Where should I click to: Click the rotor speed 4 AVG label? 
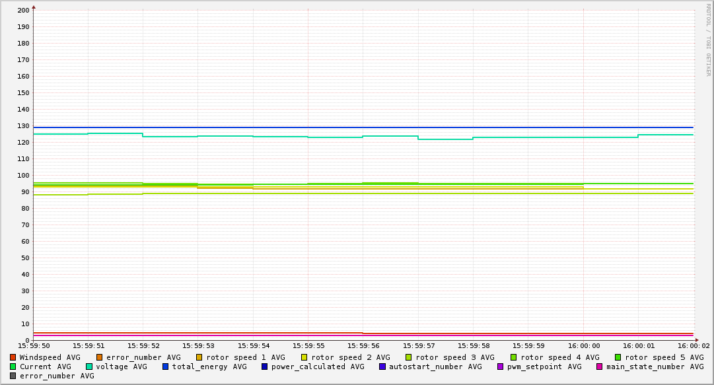(x=559, y=357)
